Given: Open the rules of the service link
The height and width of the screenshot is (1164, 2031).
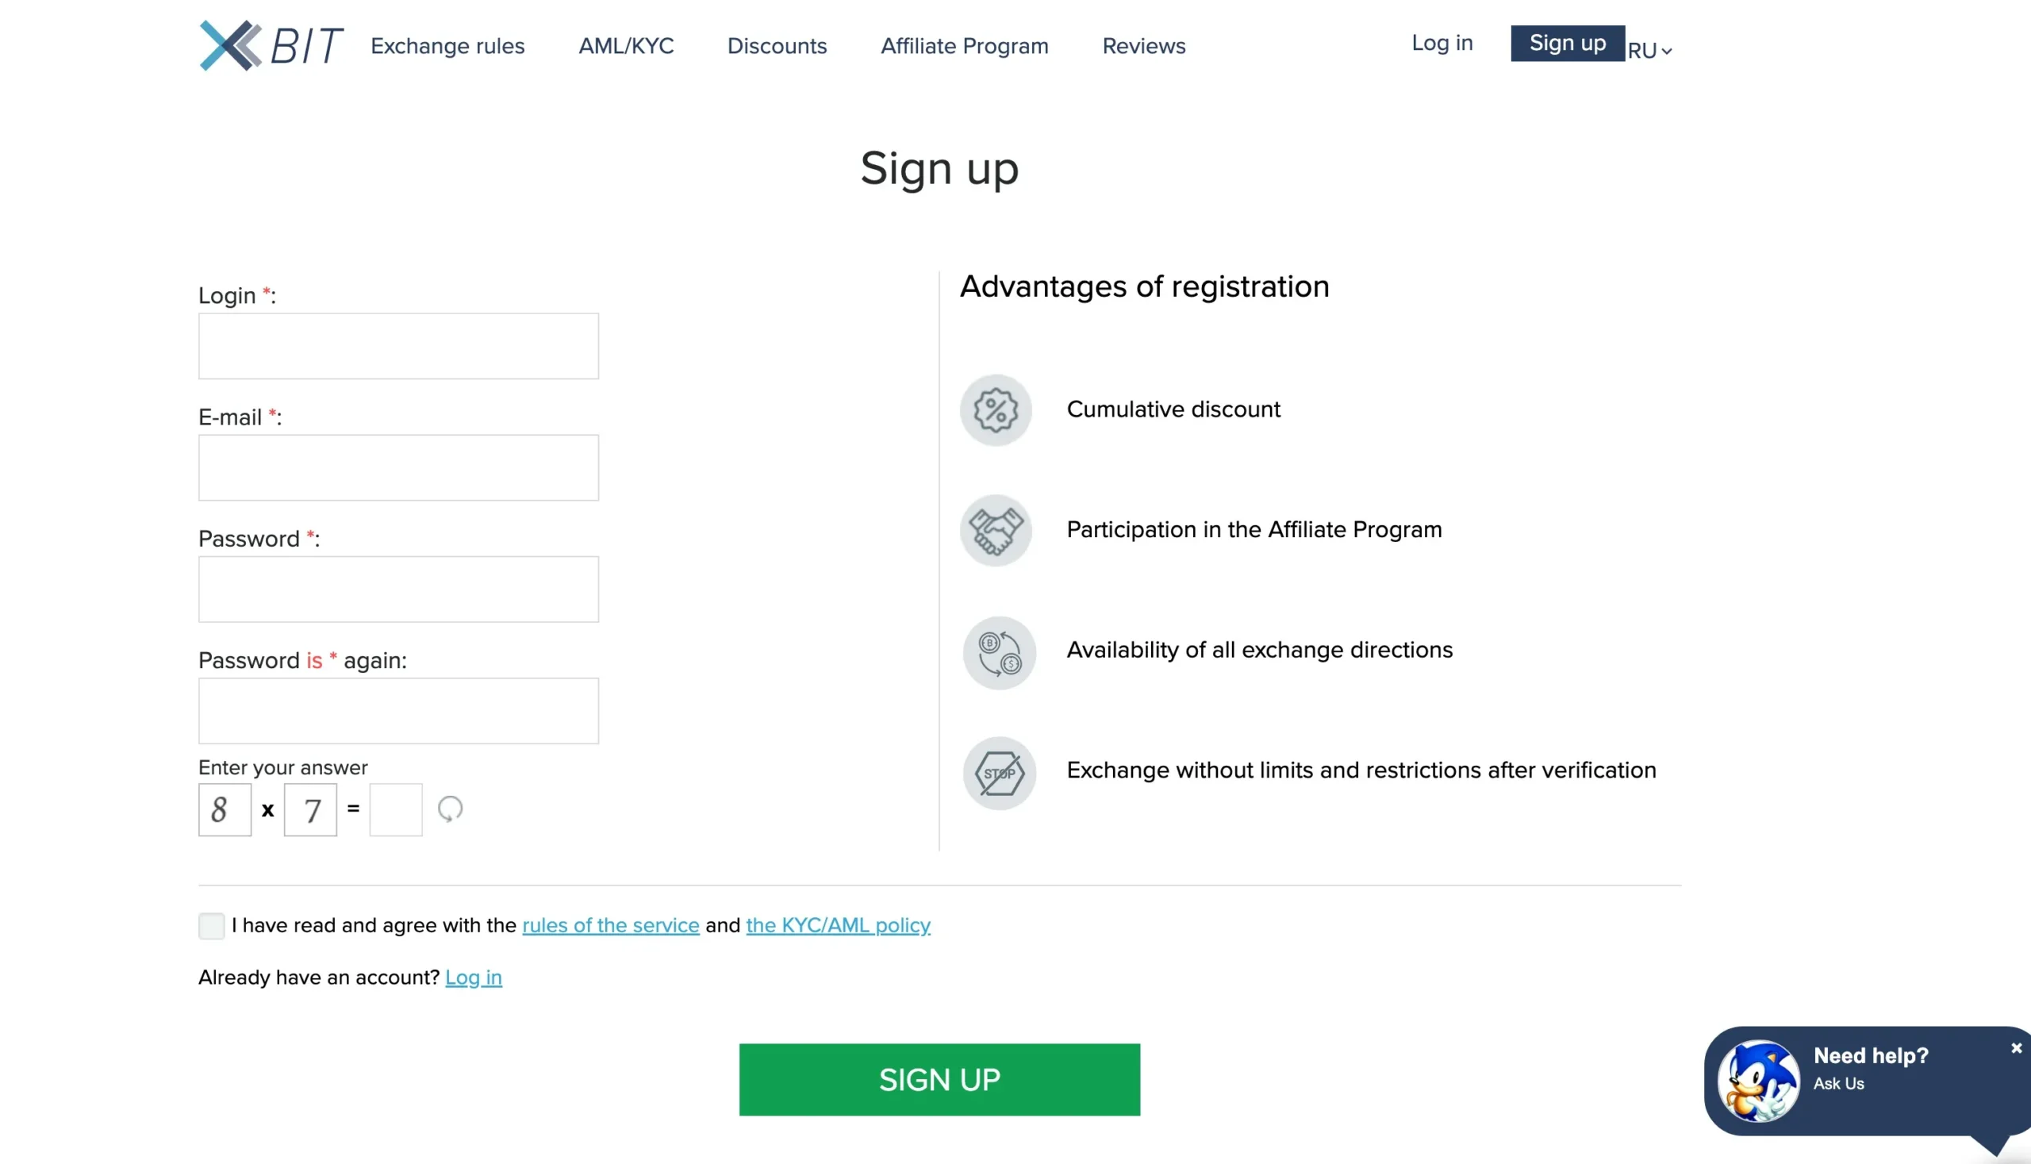Looking at the screenshot, I should [x=610, y=925].
